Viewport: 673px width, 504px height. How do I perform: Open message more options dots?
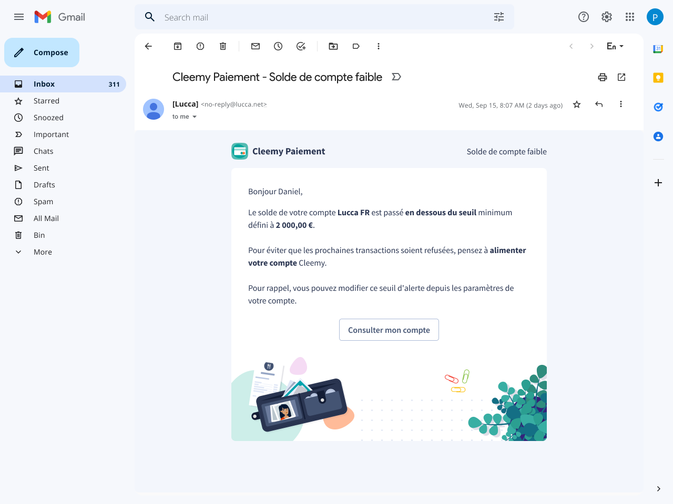click(x=621, y=104)
